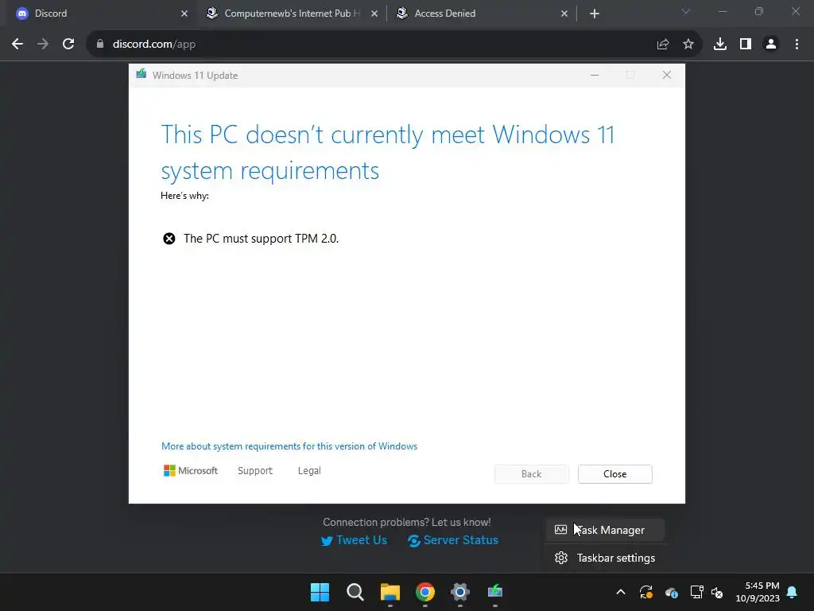Open the Support link
Image resolution: width=814 pixels, height=611 pixels.
pyautogui.click(x=255, y=471)
